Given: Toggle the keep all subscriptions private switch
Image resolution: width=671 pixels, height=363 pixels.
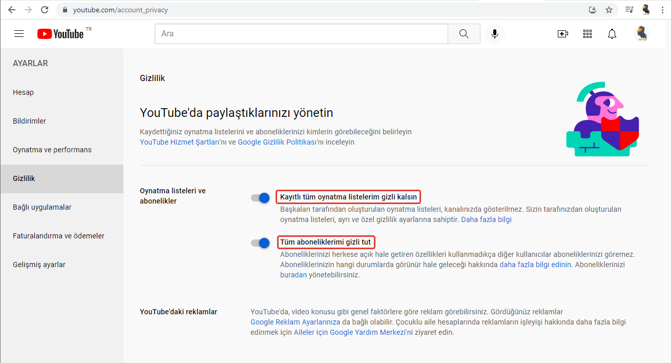Looking at the screenshot, I should [260, 243].
